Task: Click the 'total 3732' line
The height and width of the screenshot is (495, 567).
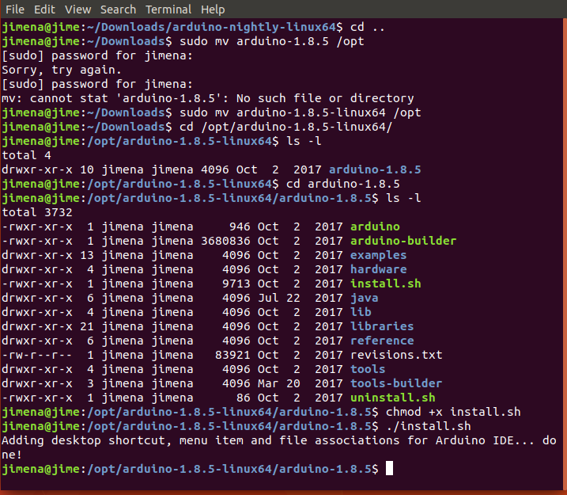Action: point(37,212)
